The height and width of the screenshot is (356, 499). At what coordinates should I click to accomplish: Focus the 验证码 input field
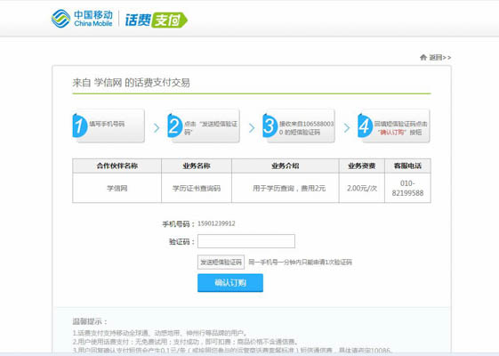pyautogui.click(x=246, y=241)
